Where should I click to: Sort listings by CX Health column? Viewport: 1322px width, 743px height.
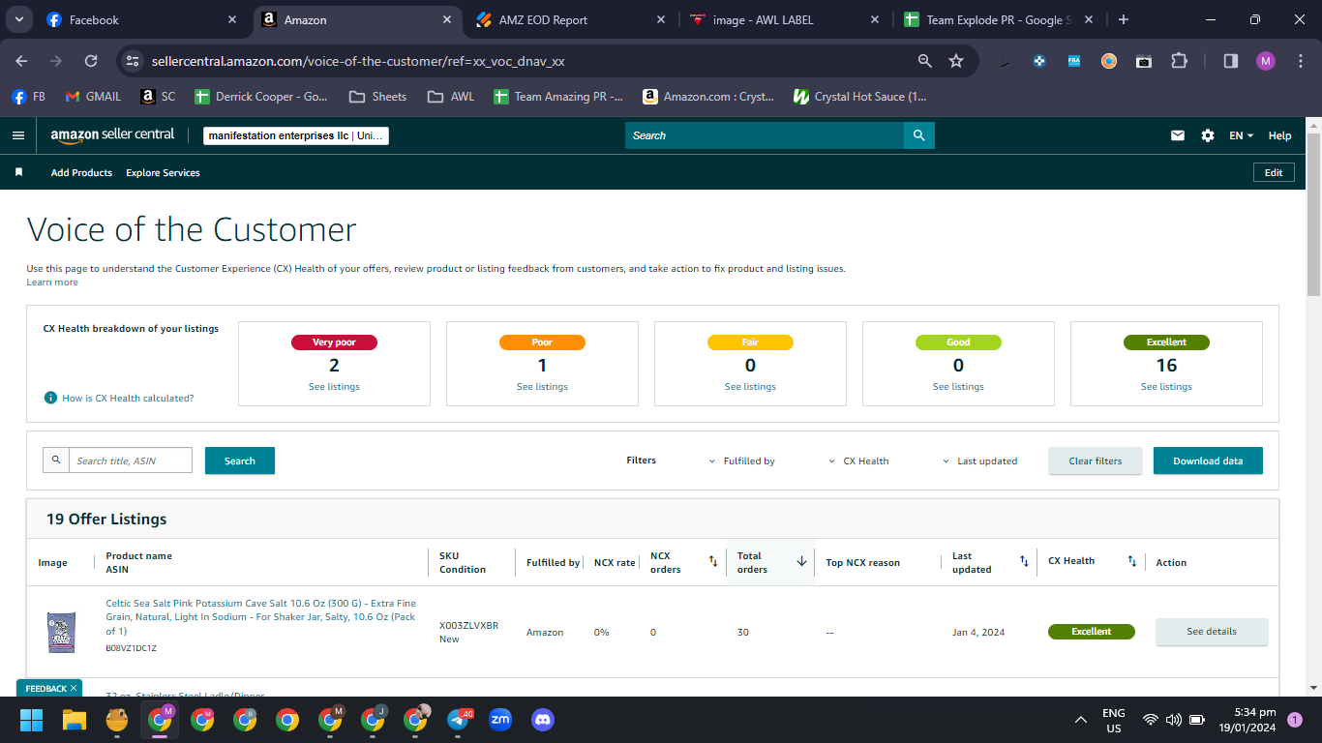(1132, 561)
